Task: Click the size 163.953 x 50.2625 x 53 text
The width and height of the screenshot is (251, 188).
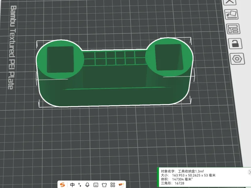Action: point(192,175)
